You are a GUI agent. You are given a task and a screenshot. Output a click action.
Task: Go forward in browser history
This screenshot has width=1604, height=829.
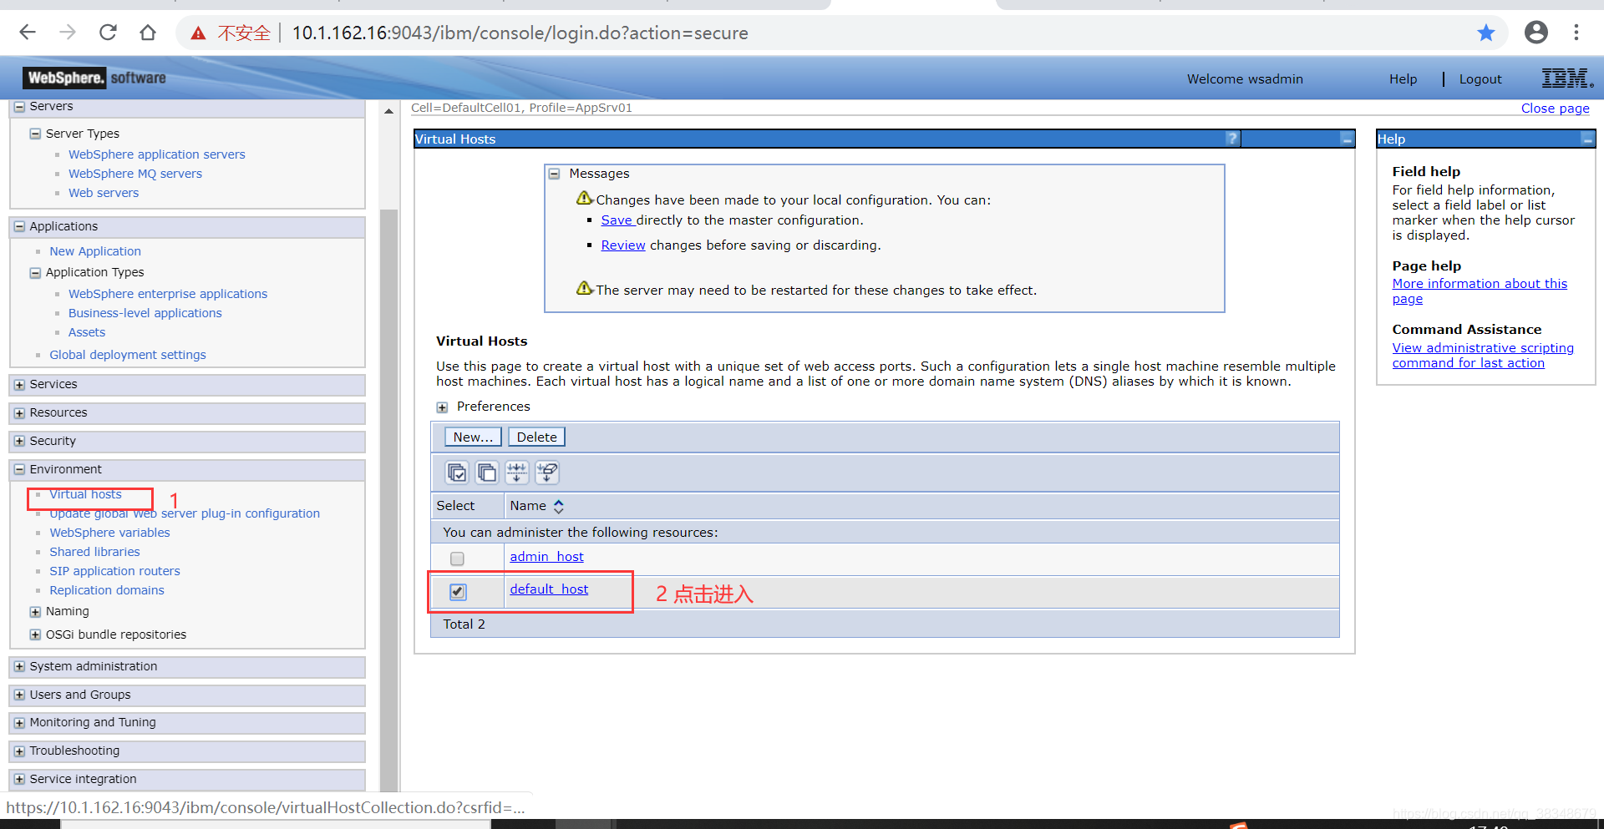click(68, 33)
